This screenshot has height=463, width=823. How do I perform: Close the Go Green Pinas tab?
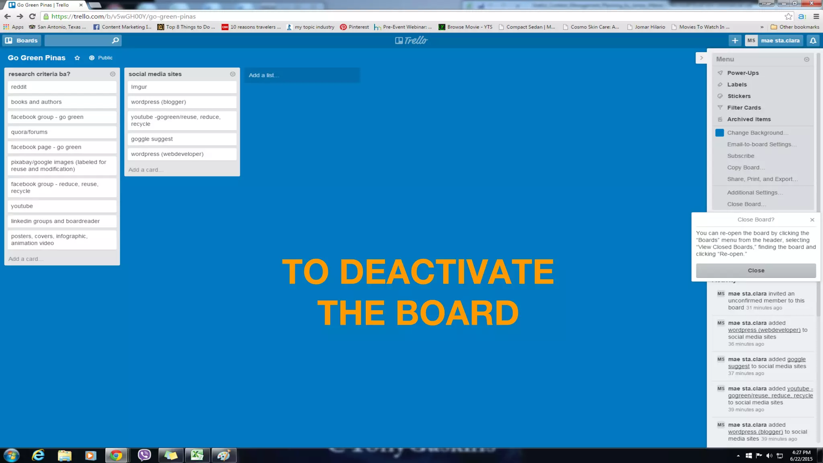81,5
